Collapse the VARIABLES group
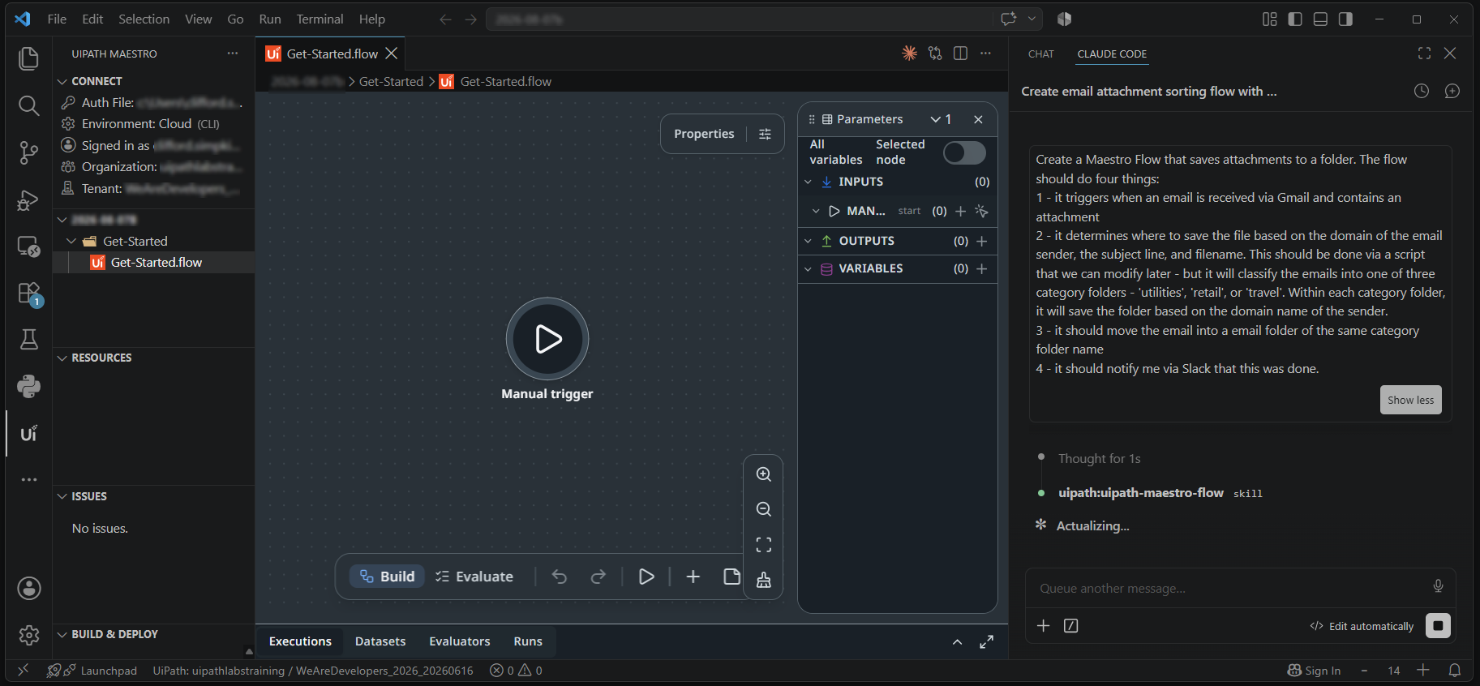Screen dimensions: 1480x686 808,268
